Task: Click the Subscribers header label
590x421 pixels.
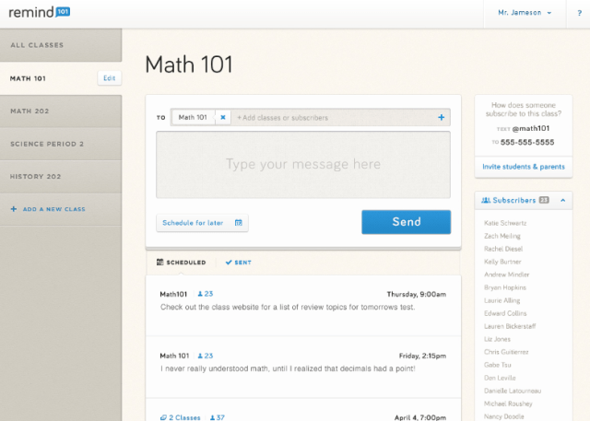Action: pyautogui.click(x=514, y=200)
